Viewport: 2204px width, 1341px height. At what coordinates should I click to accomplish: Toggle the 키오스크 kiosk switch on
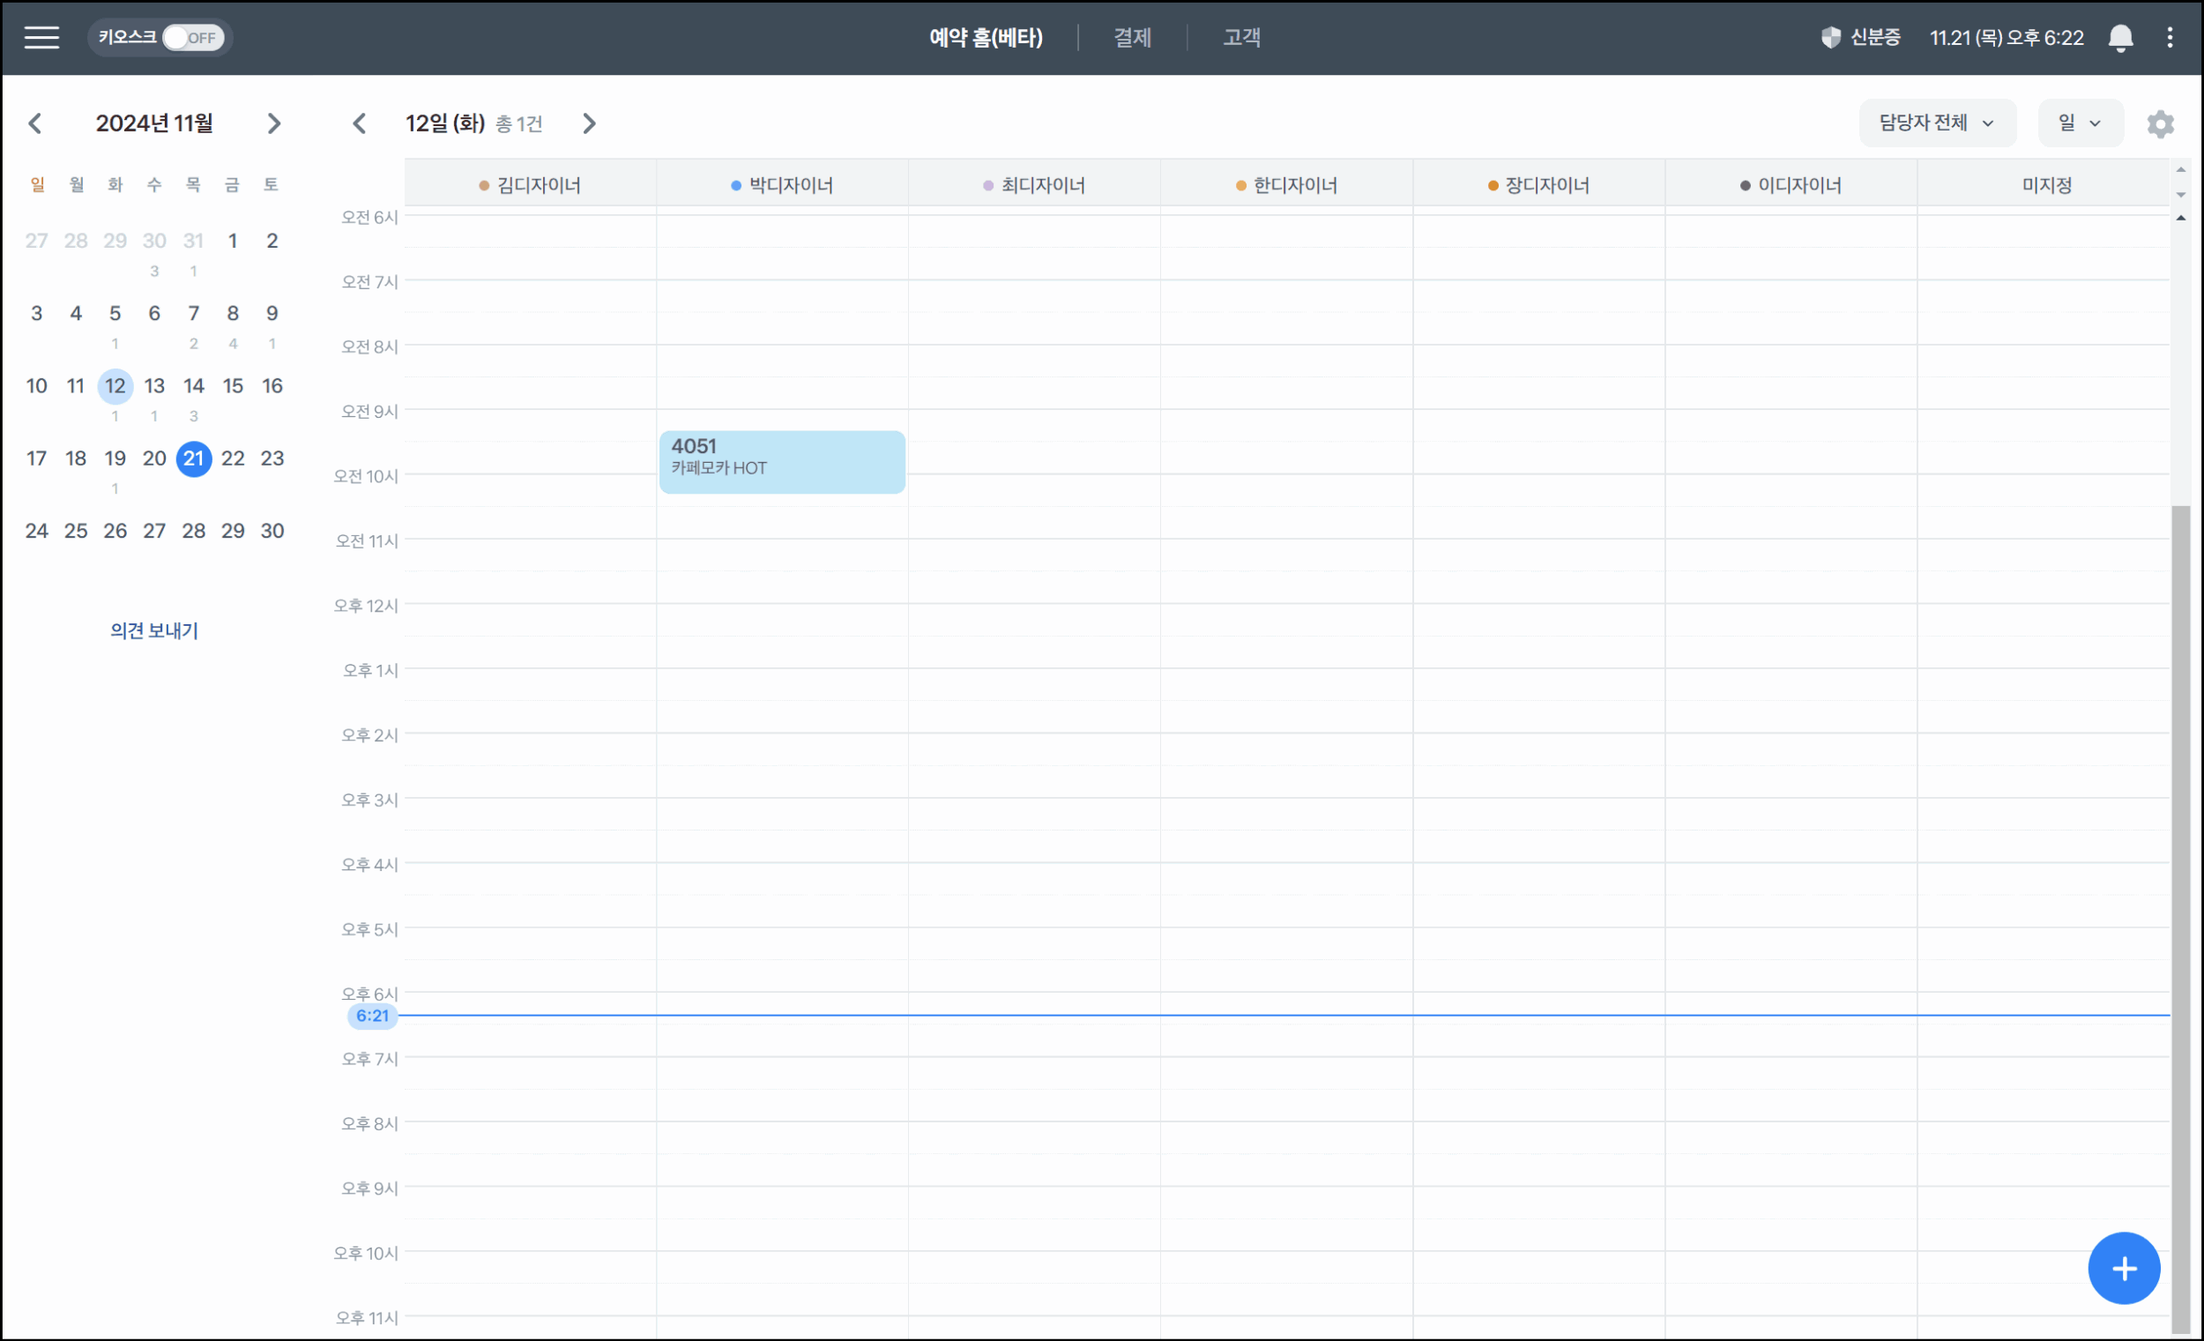point(192,38)
